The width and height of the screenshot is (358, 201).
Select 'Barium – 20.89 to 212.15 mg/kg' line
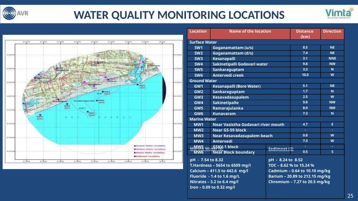click(299, 176)
